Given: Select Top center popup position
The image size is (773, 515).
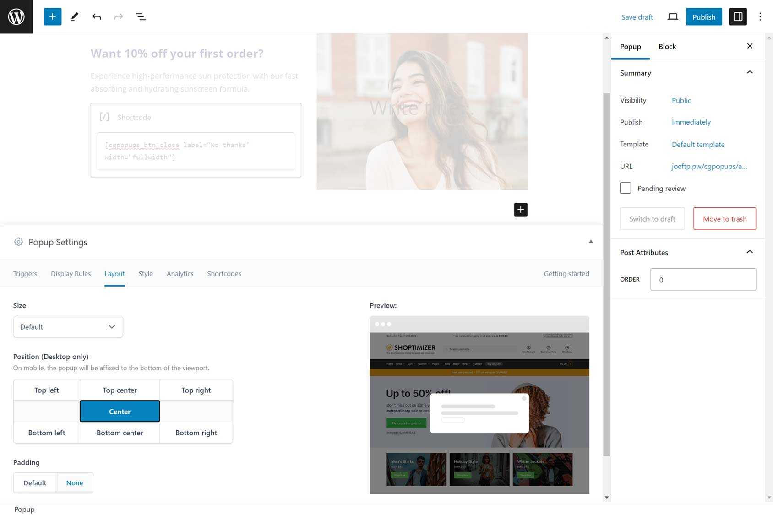Looking at the screenshot, I should (120, 390).
